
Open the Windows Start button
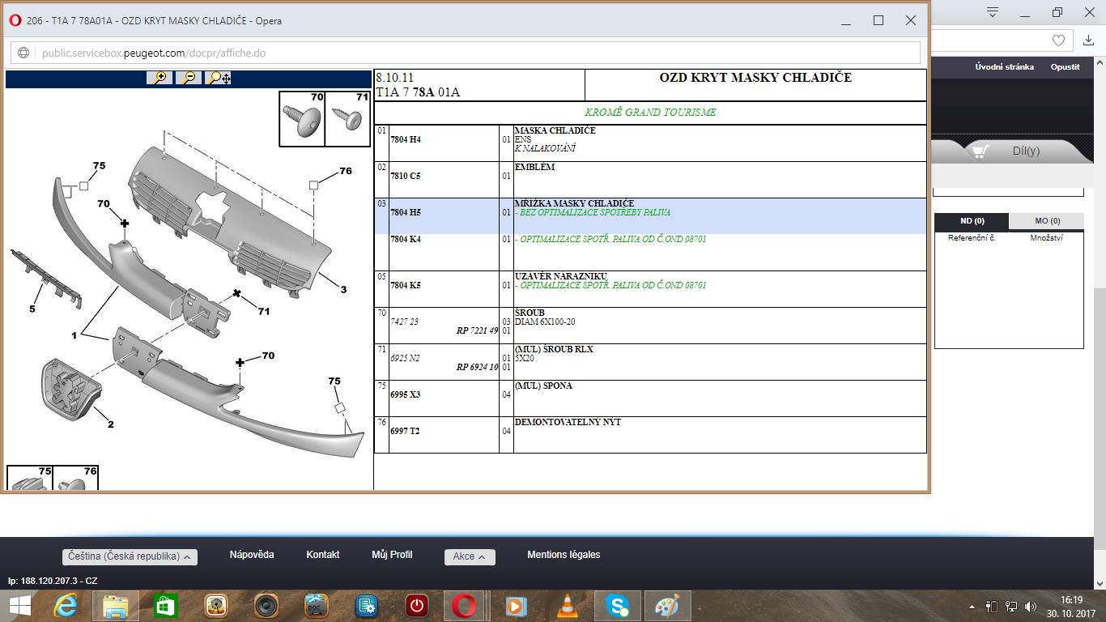pyautogui.click(x=20, y=606)
